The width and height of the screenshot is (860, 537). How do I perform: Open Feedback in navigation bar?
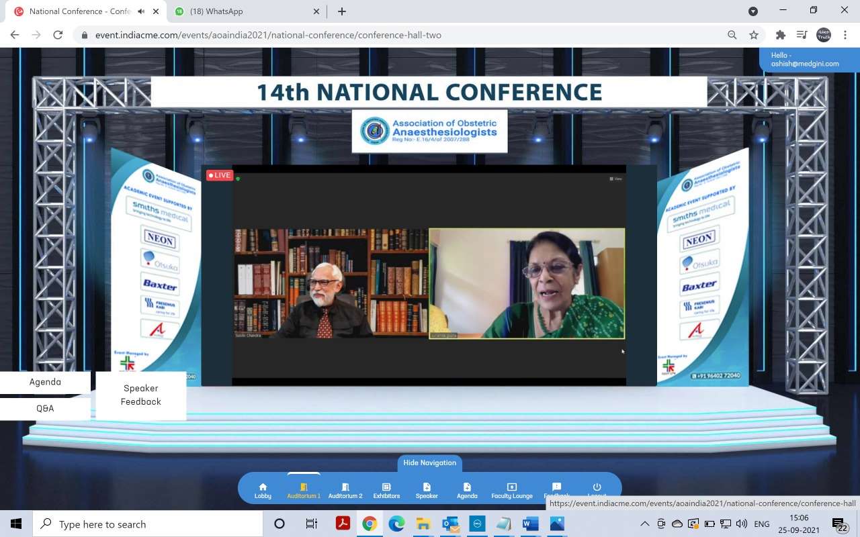(556, 490)
